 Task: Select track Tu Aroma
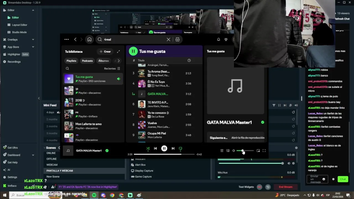pyautogui.click(x=164, y=73)
